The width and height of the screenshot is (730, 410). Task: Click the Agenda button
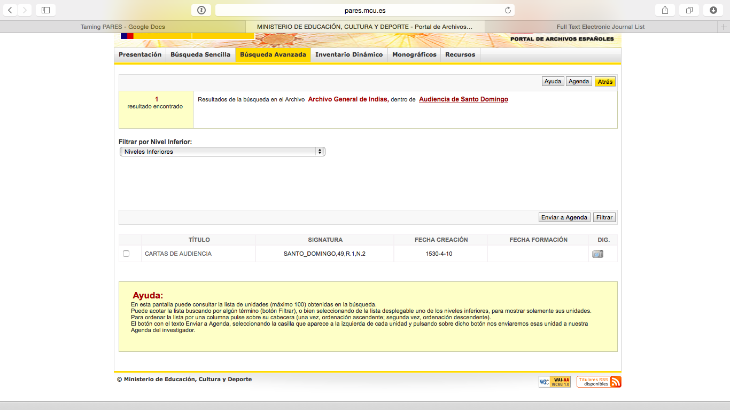[579, 82]
